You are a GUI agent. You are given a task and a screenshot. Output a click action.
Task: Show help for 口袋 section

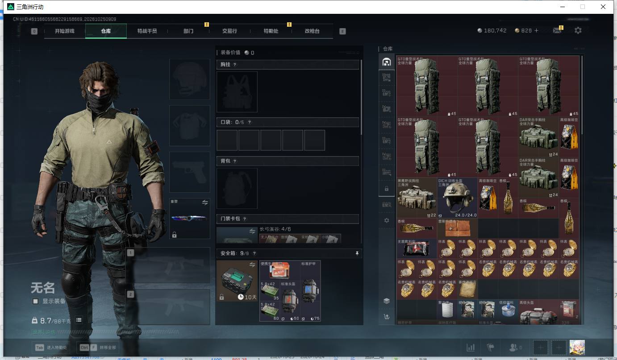coord(250,122)
